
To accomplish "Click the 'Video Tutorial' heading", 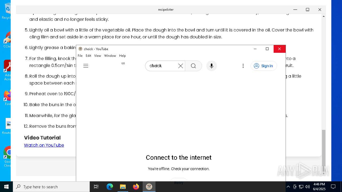I will 42,138.
